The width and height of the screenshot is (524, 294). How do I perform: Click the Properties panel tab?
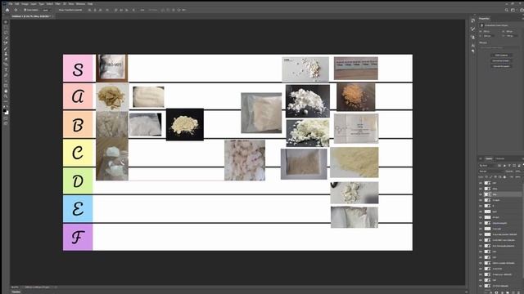tap(484, 18)
